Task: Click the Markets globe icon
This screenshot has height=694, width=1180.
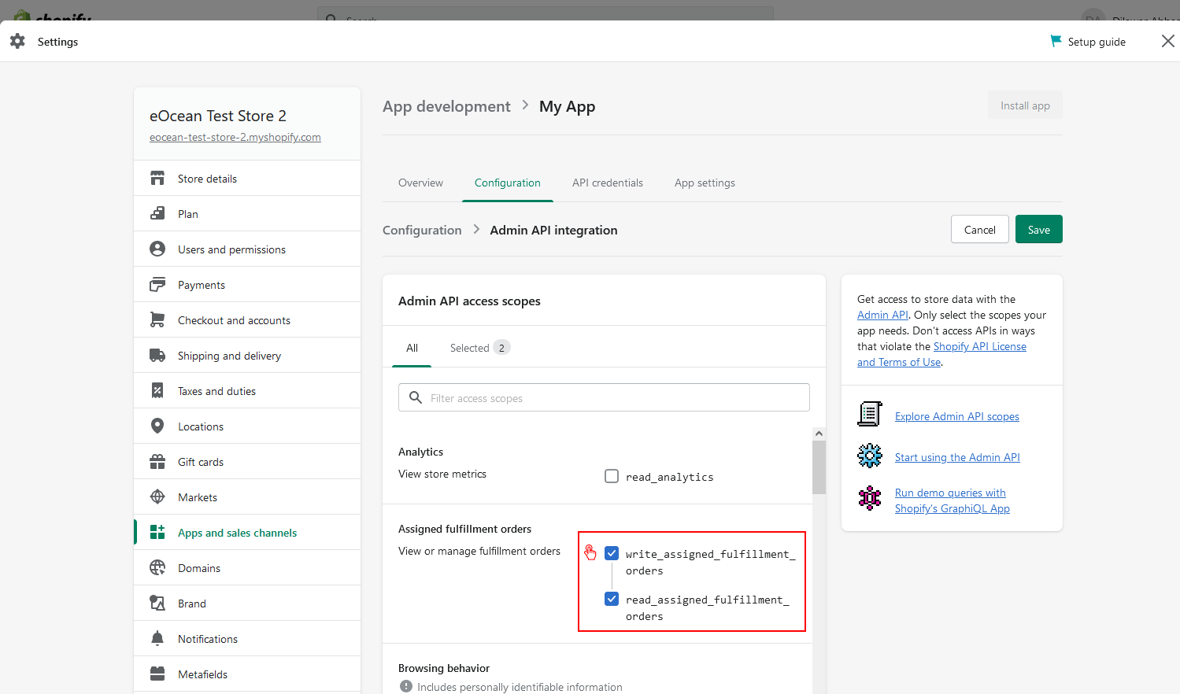Action: (x=157, y=497)
